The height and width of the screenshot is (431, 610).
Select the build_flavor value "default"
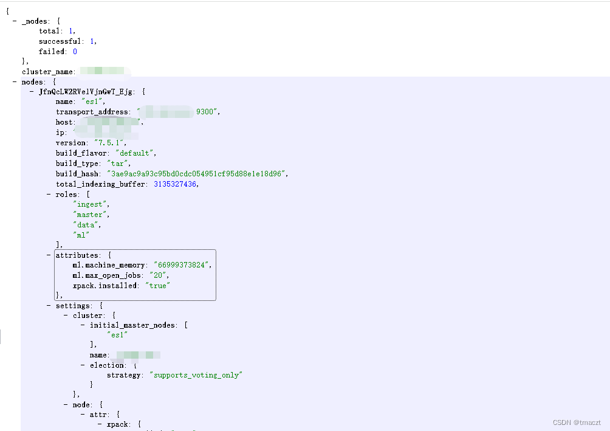click(x=135, y=153)
